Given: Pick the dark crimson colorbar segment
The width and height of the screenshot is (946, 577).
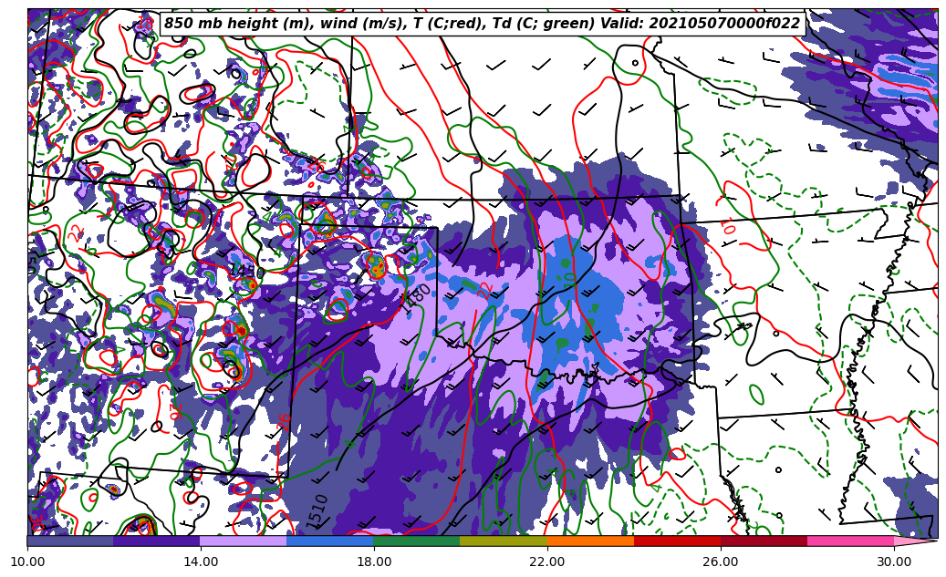Looking at the screenshot, I should pyautogui.click(x=764, y=541).
